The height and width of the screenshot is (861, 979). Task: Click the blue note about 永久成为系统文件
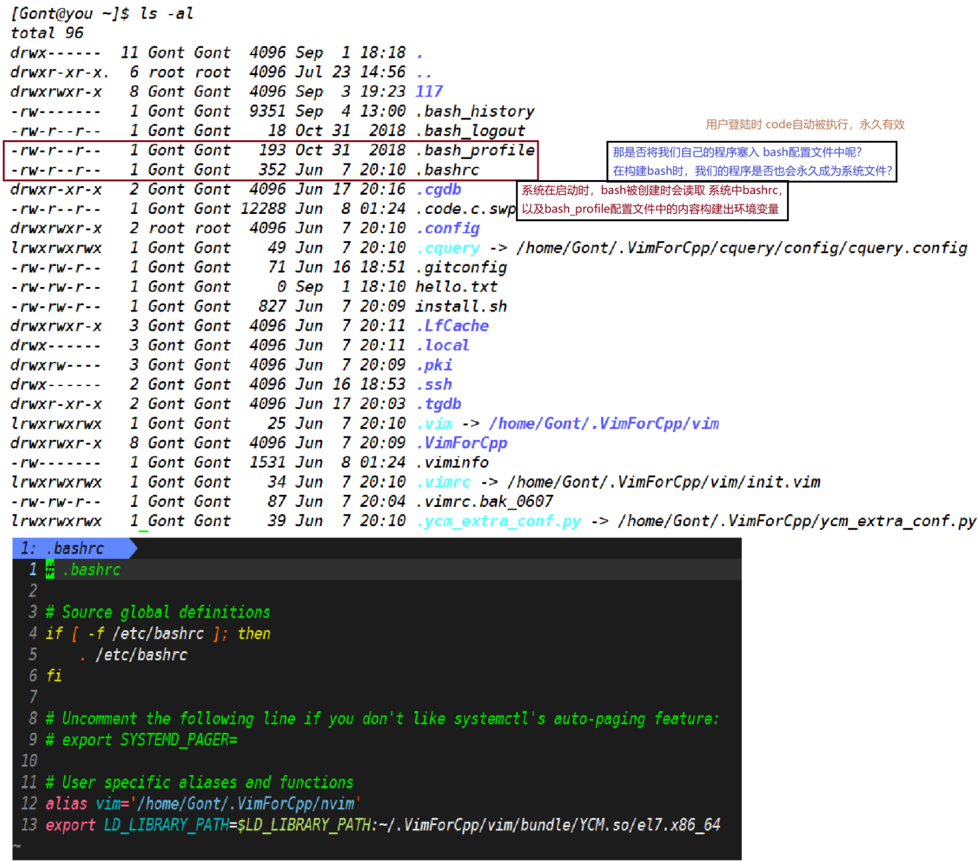752,171
